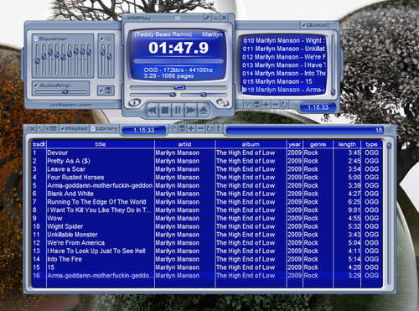The width and height of the screenshot is (419, 311).
Task: Open the track info button on the player
Action: point(134,102)
